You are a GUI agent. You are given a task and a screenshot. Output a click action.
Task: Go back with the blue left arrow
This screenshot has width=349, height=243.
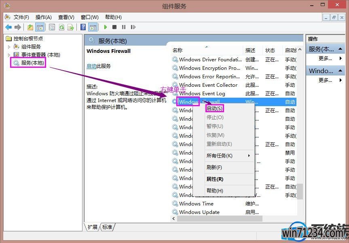(x=8, y=27)
